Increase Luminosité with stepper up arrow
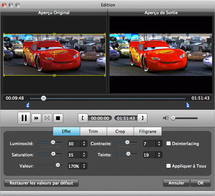The height and width of the screenshot is (196, 215). (84, 142)
